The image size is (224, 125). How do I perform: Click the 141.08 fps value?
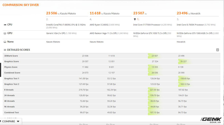pos(83,78)
